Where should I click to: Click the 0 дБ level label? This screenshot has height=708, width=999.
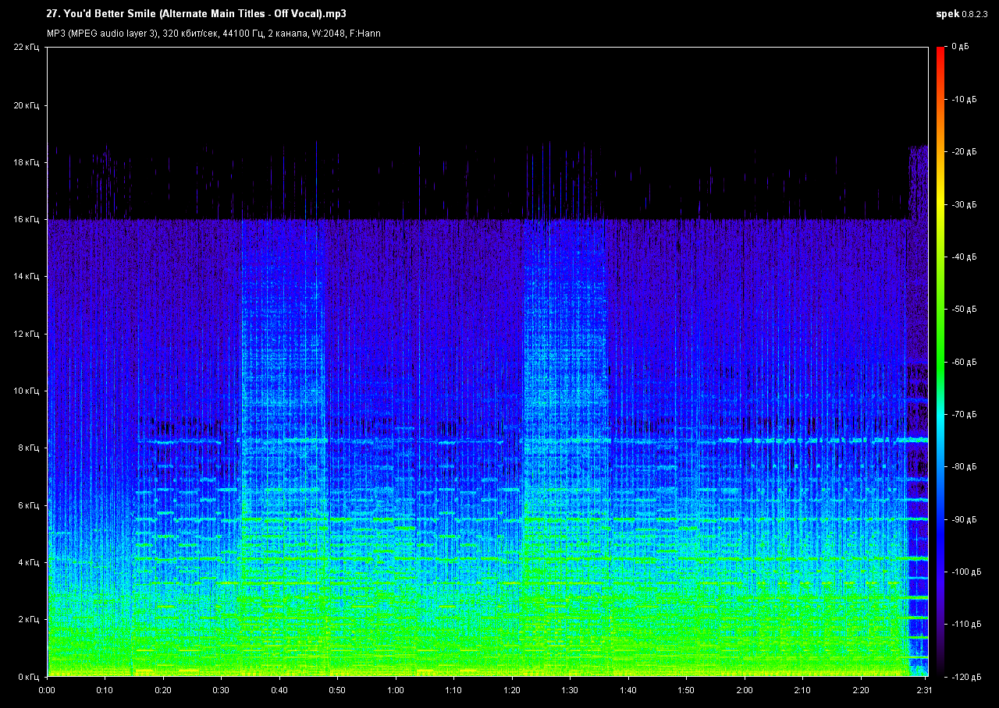(959, 48)
